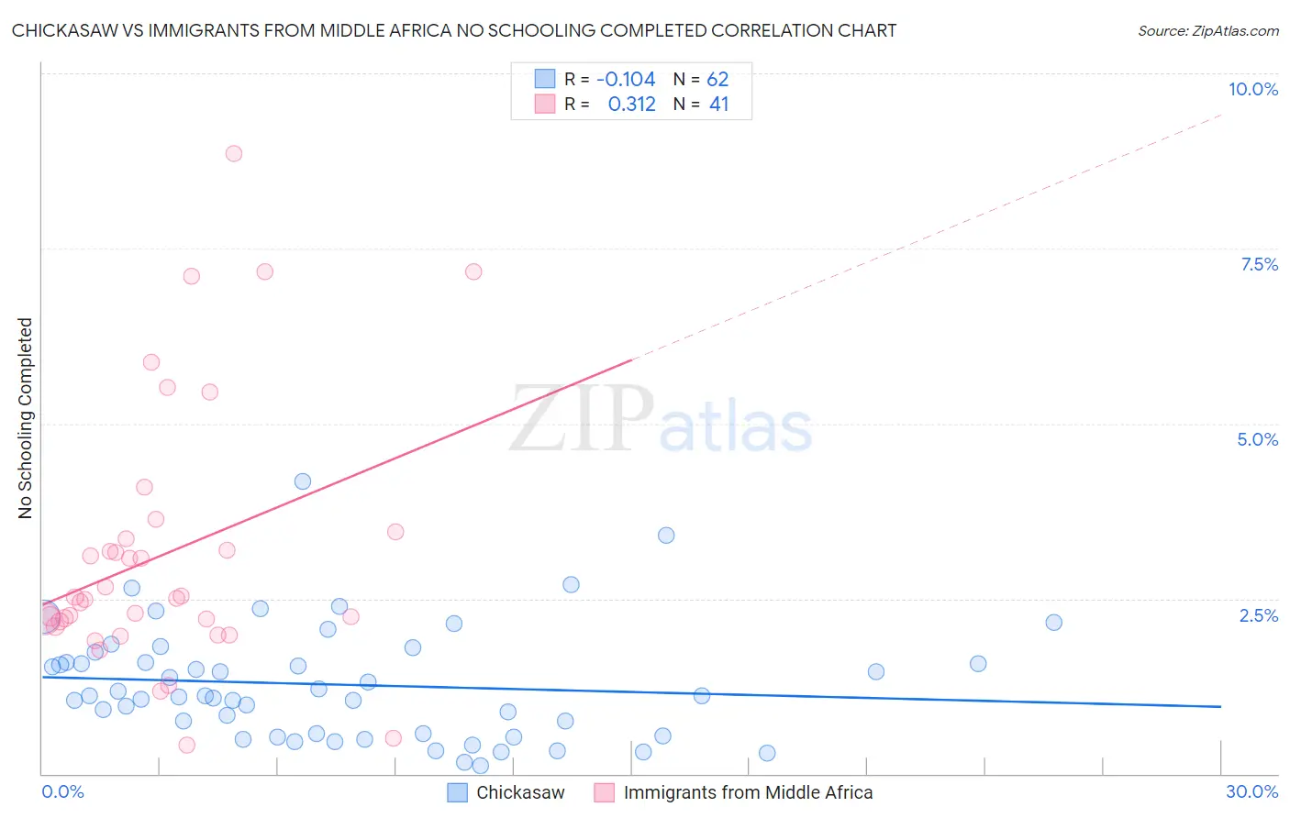Click the ZIPatlas watermark logo
This screenshot has height=818, width=1290.
coord(661,420)
